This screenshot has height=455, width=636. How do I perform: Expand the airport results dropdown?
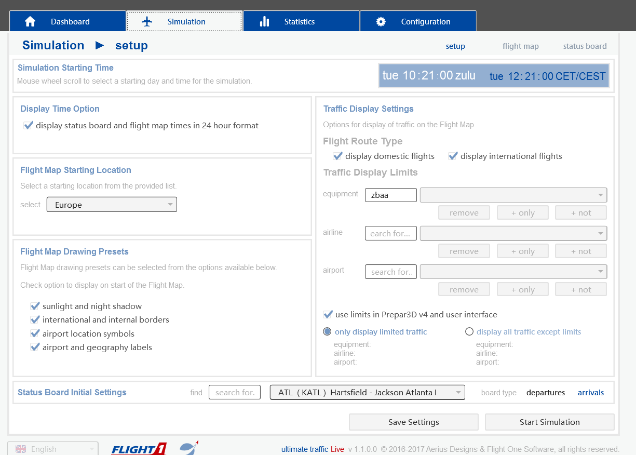pos(513,272)
